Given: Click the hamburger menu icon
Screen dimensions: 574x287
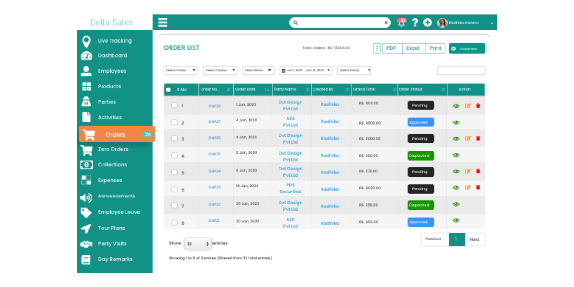Looking at the screenshot, I should click(x=162, y=22).
